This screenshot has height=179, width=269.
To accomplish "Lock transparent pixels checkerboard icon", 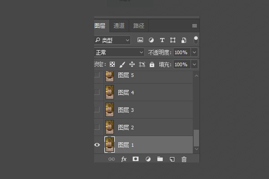I will click(x=112, y=64).
